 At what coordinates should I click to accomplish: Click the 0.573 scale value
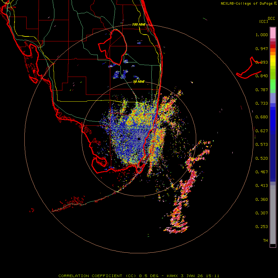point(262,145)
